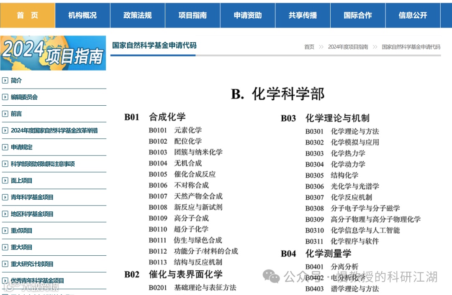
Task: Open the 重大项目 sidebar link
Action: (21, 247)
